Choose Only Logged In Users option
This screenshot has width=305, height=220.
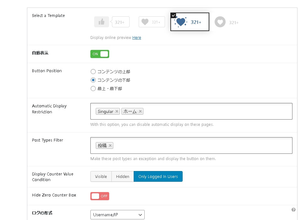point(158,176)
